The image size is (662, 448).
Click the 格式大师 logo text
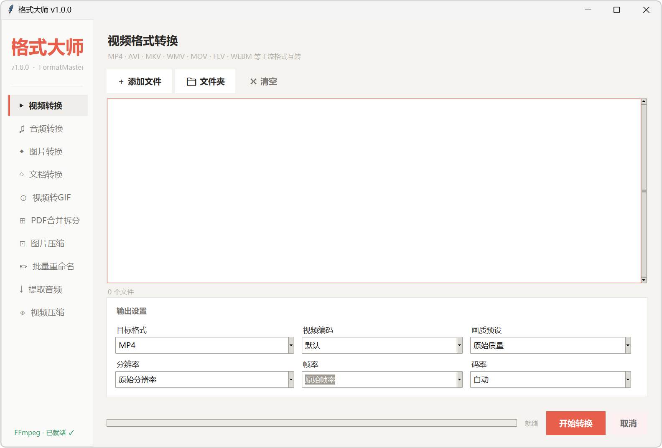point(47,47)
